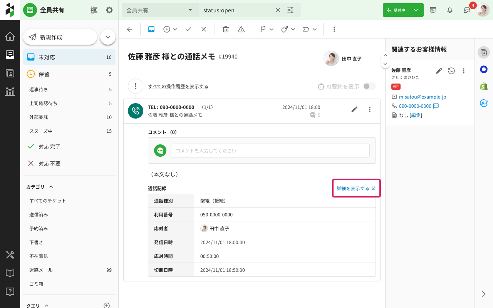Edit customer 佐藤 雅彦 with pencil icon
The width and height of the screenshot is (493, 308).
pyautogui.click(x=439, y=71)
